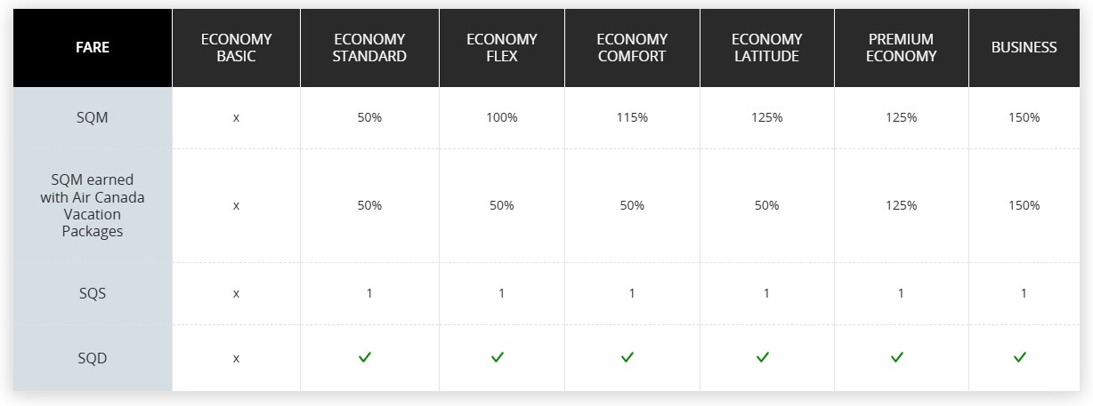Viewport: 1093px width, 406px height.
Task: Click the SQD checkmark under Business
Action: point(1020,357)
